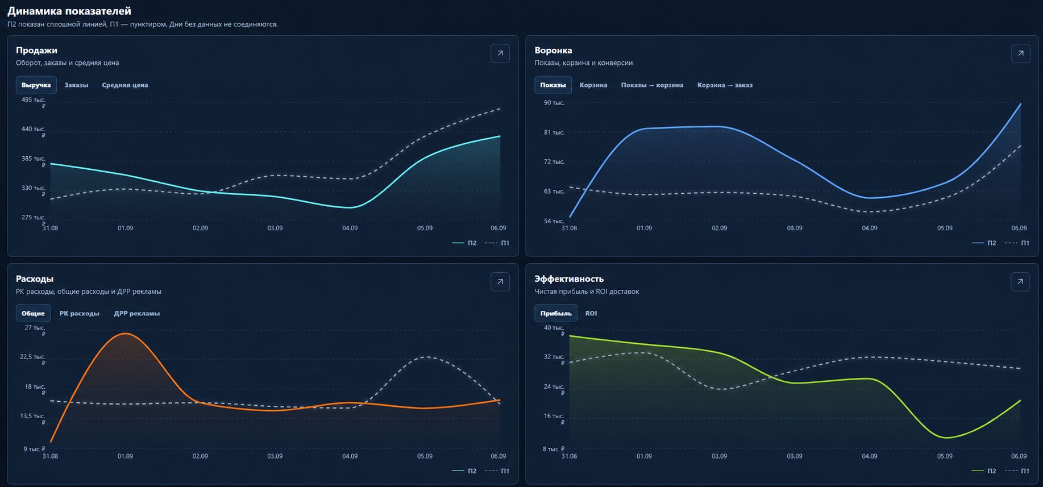Switch to the РК расходы tab

coord(80,313)
